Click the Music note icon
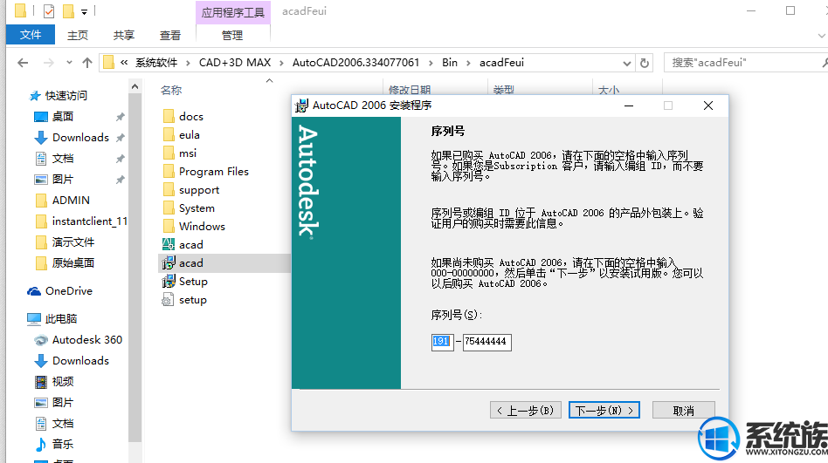828x463 pixels. (41, 445)
